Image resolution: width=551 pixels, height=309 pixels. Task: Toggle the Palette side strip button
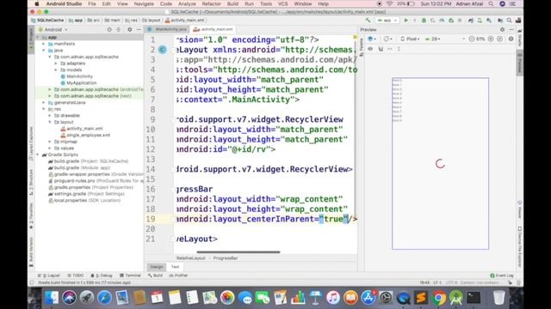click(362, 47)
